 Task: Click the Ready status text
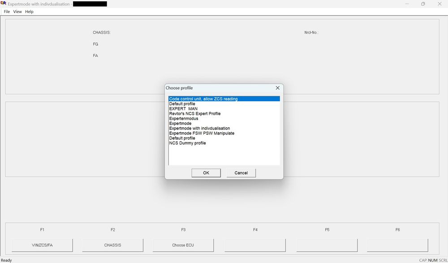6,260
